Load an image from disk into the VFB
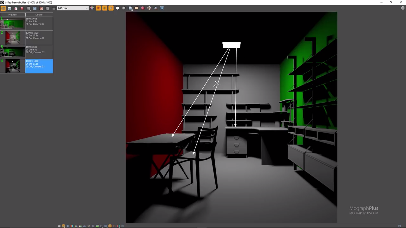 point(136,8)
